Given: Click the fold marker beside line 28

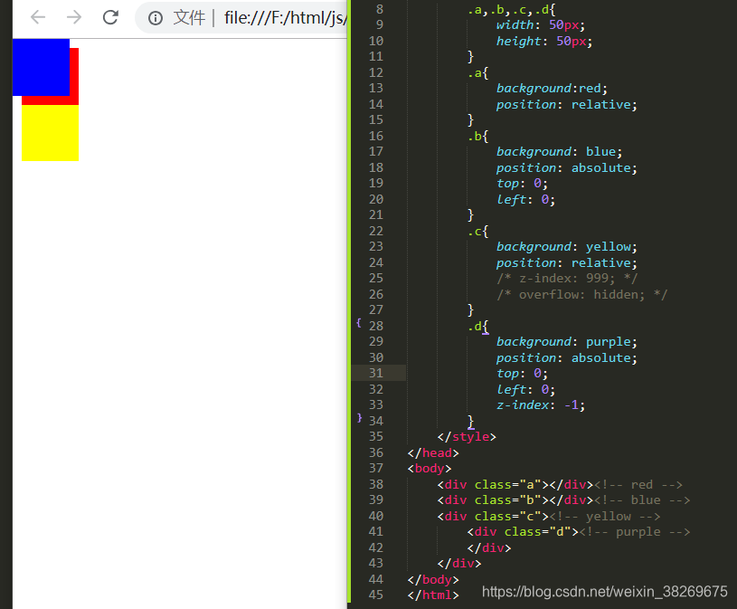Looking at the screenshot, I should [359, 323].
